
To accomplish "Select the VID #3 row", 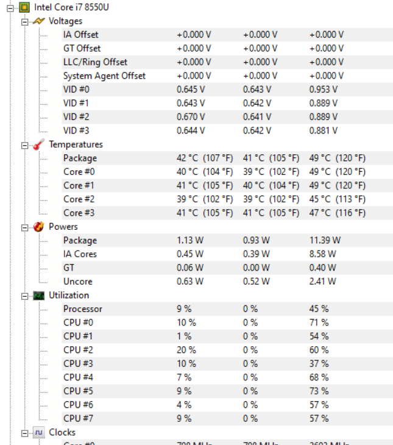I will [x=227, y=130].
